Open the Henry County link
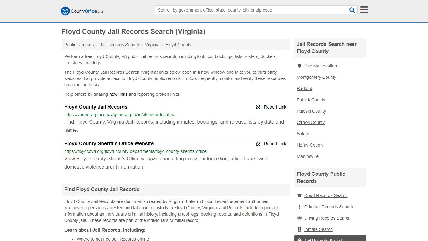428x241 pixels. [310, 145]
